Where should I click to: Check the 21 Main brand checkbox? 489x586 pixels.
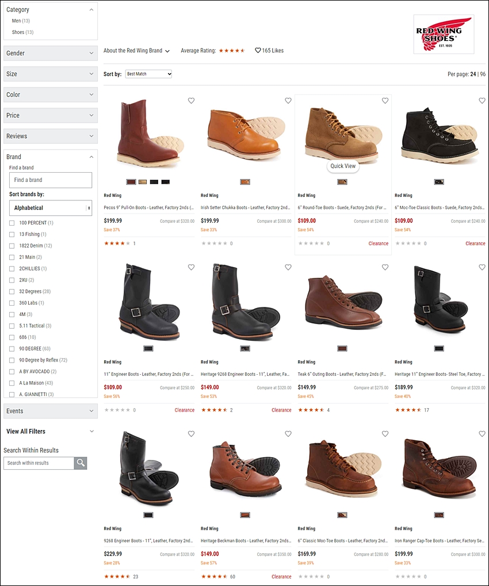click(x=12, y=257)
